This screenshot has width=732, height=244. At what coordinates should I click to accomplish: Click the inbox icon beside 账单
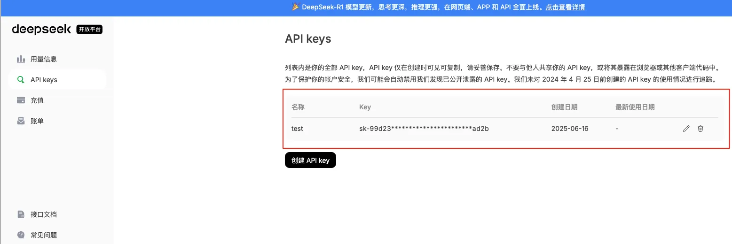(21, 121)
